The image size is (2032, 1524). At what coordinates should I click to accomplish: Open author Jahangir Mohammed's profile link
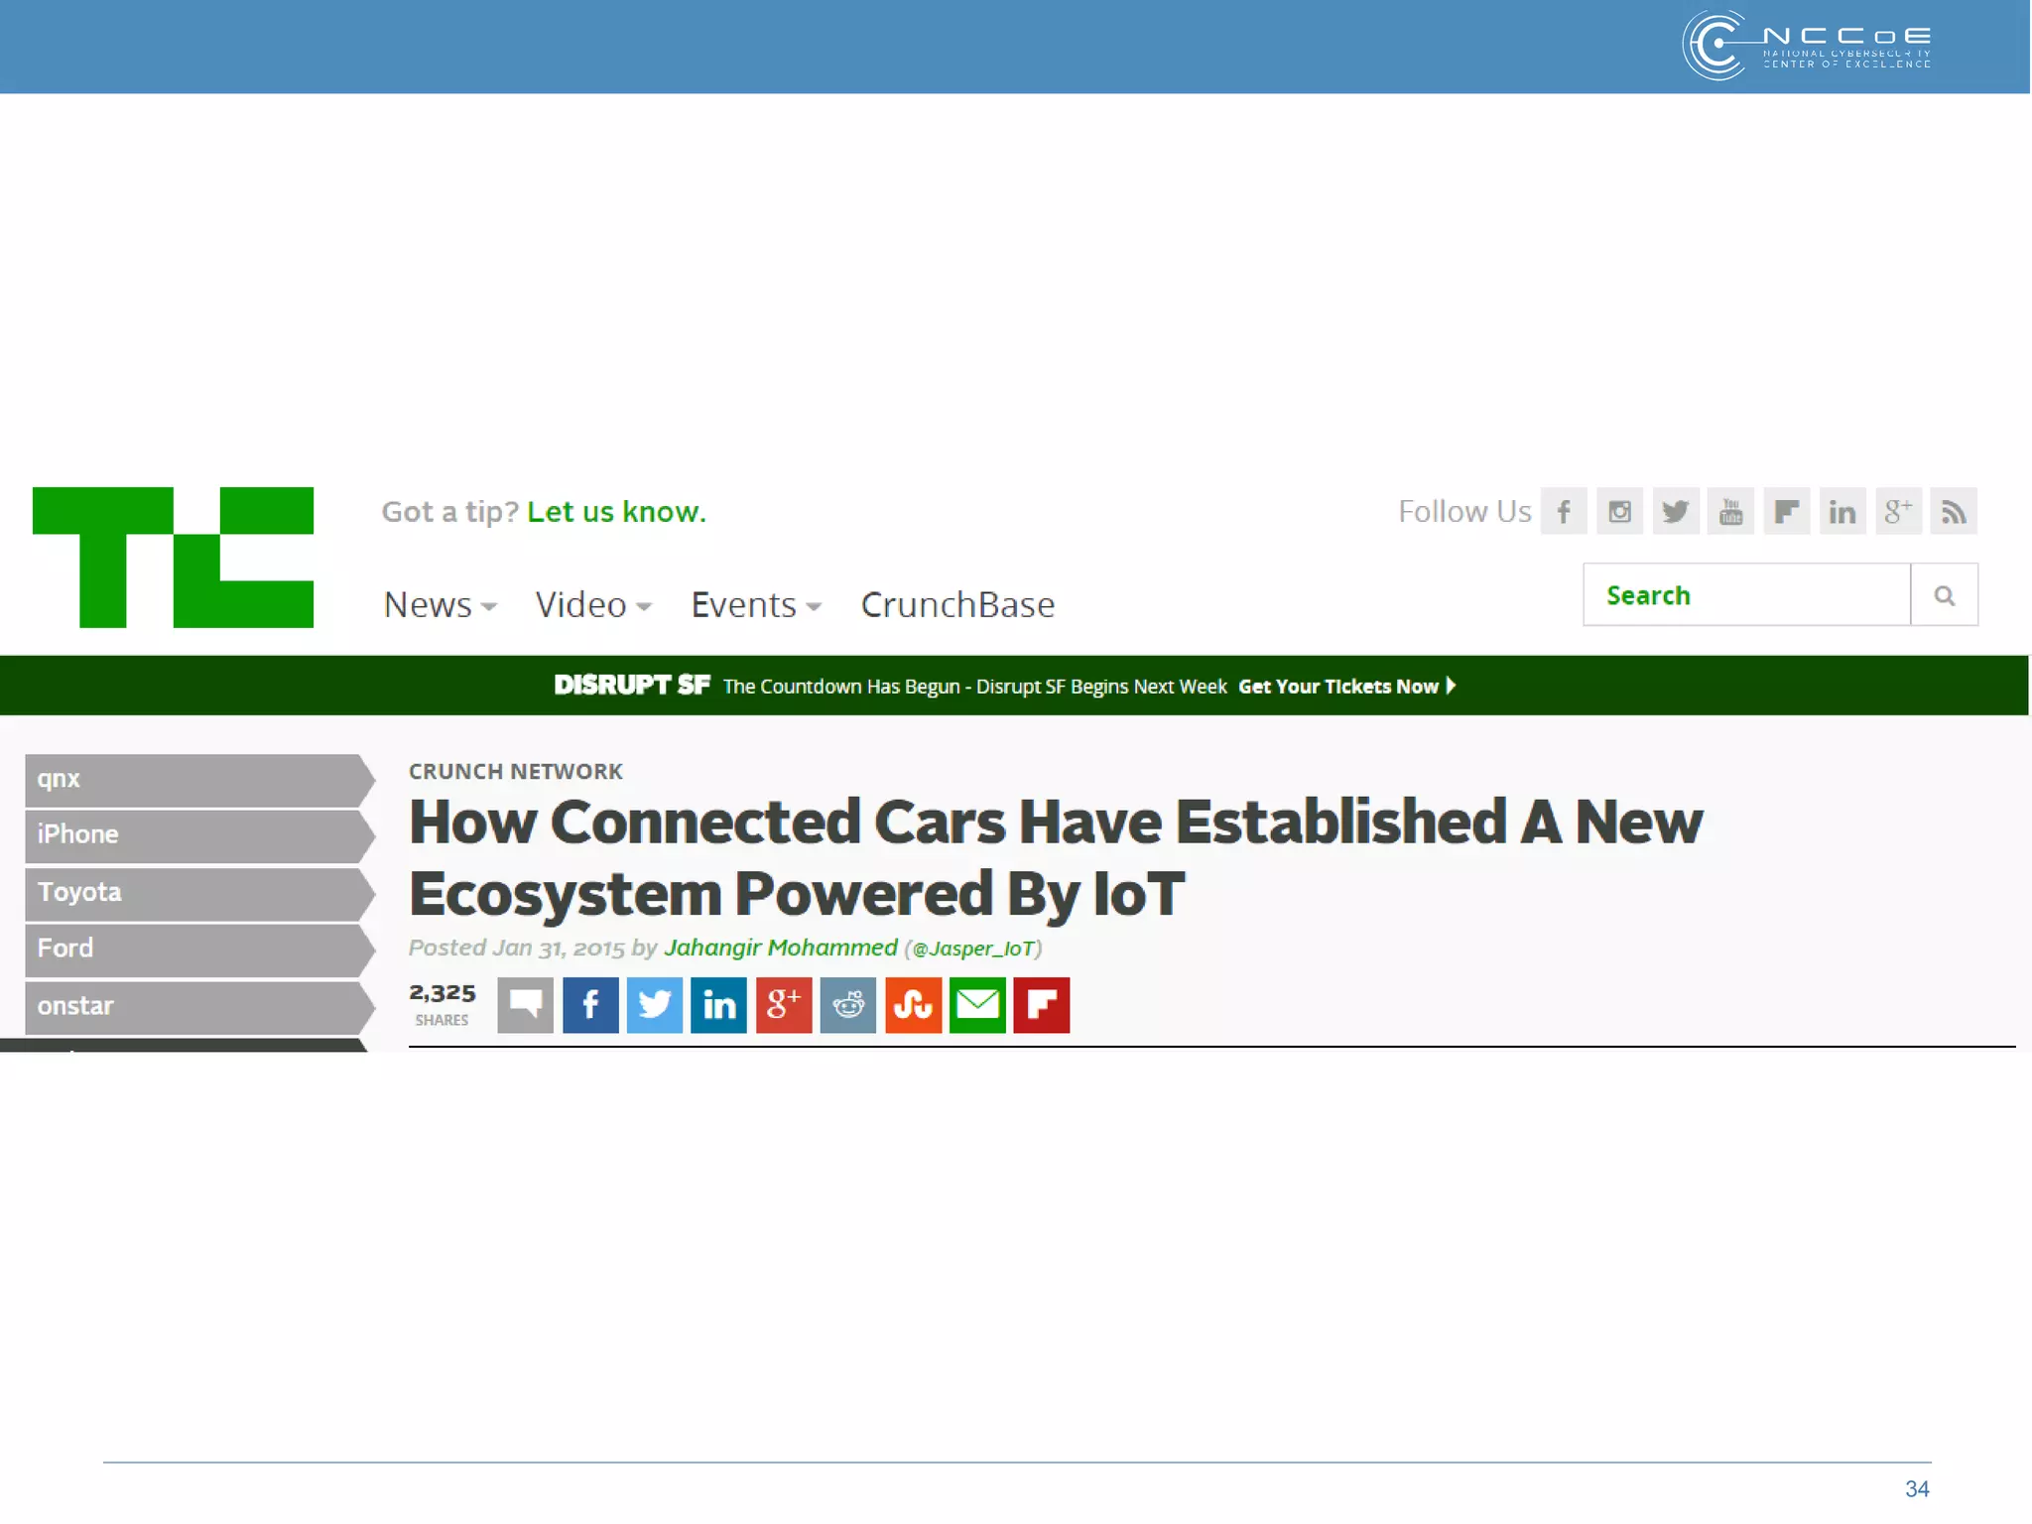click(x=781, y=948)
